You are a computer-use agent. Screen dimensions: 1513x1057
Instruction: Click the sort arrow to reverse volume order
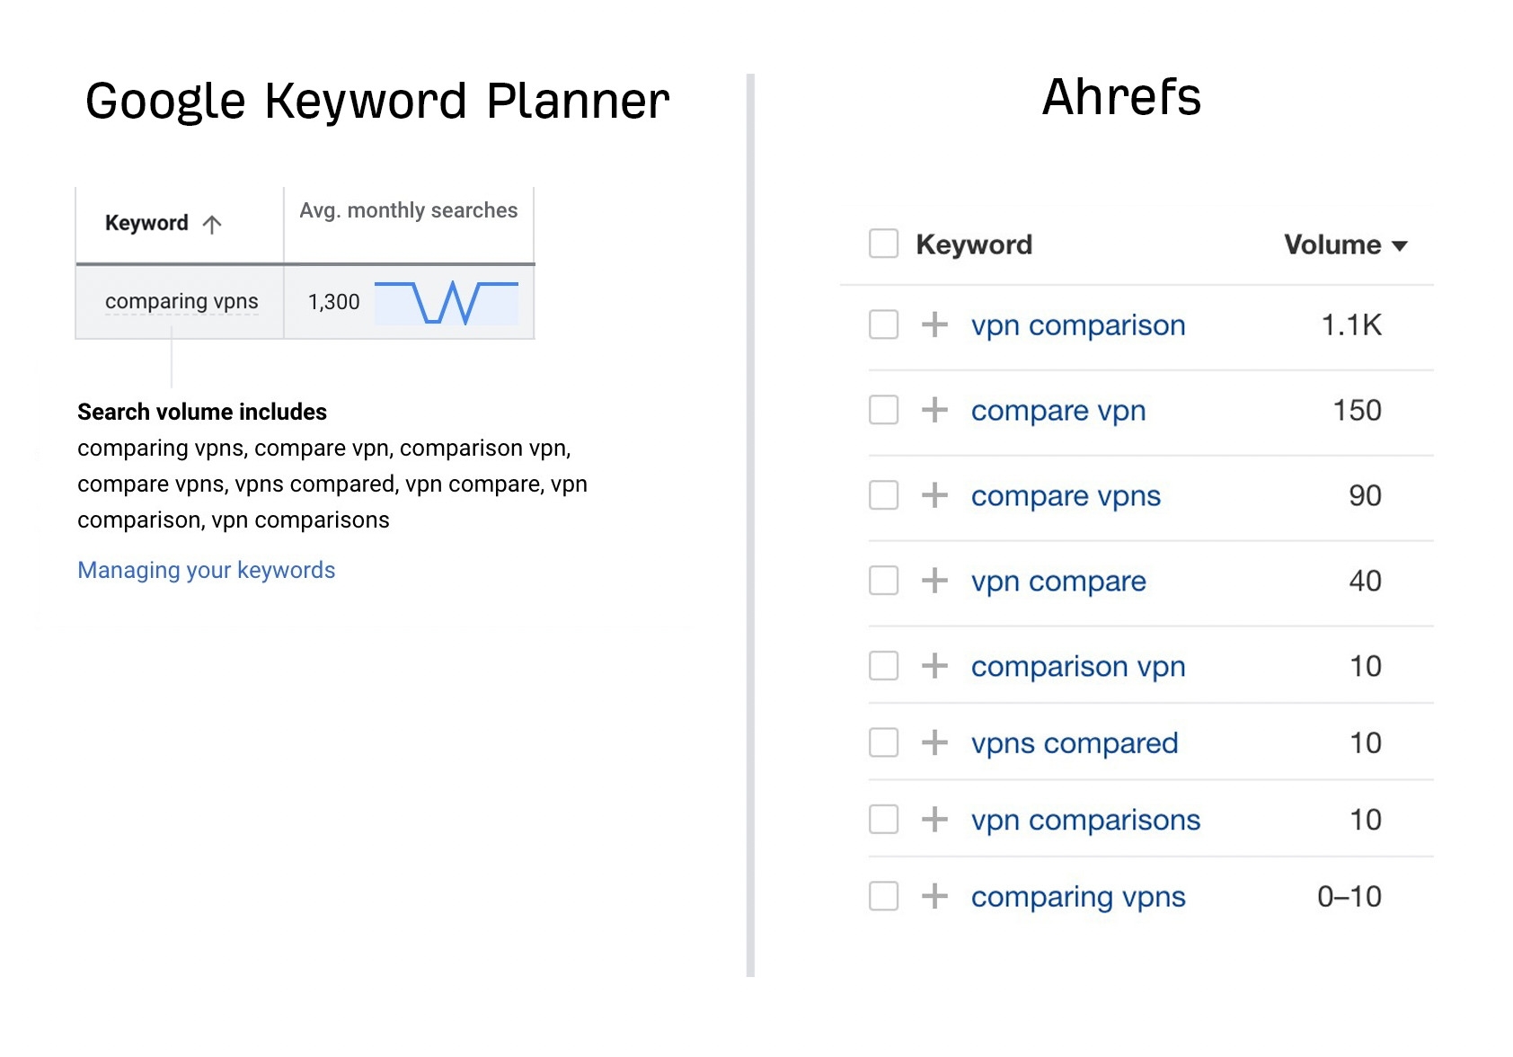coord(1400,244)
